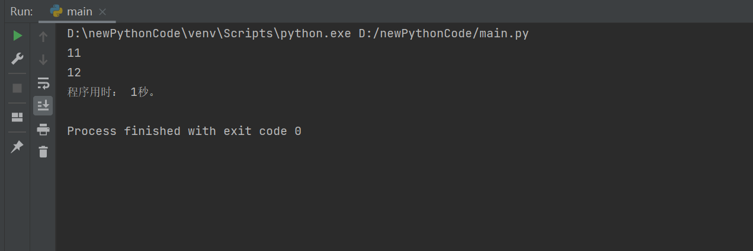The width and height of the screenshot is (753, 251).
Task: Click the output line showing 12
Action: 74,73
